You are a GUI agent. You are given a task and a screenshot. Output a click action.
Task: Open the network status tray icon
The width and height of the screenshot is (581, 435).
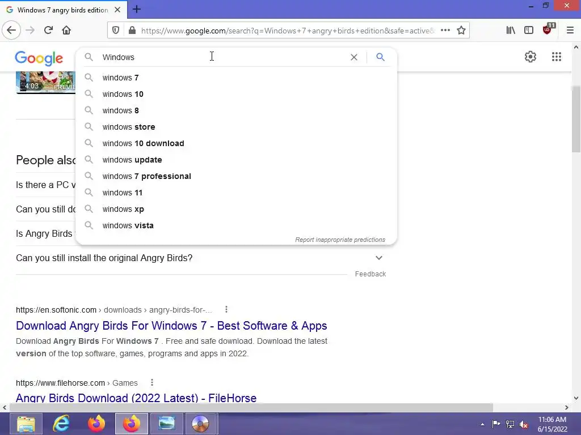coord(510,424)
